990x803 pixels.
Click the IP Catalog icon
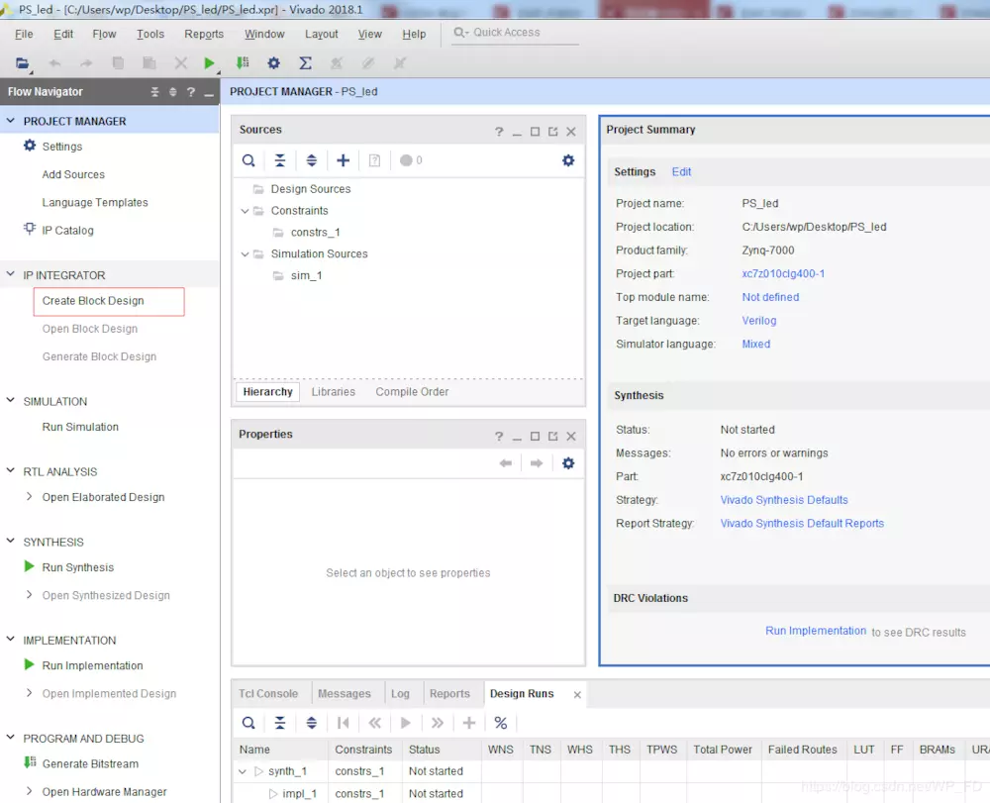pos(30,229)
